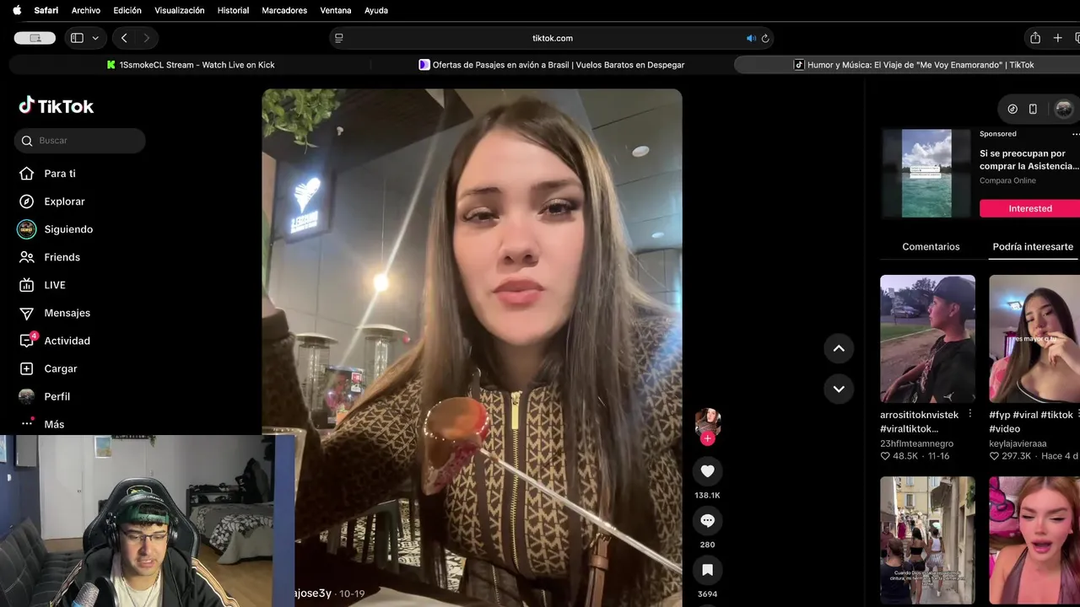The image size is (1080, 607).
Task: Go back in Safari history
Action: [x=124, y=38]
